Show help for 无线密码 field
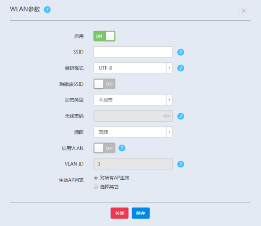Screen dimensions: 261x226 [x=181, y=116]
